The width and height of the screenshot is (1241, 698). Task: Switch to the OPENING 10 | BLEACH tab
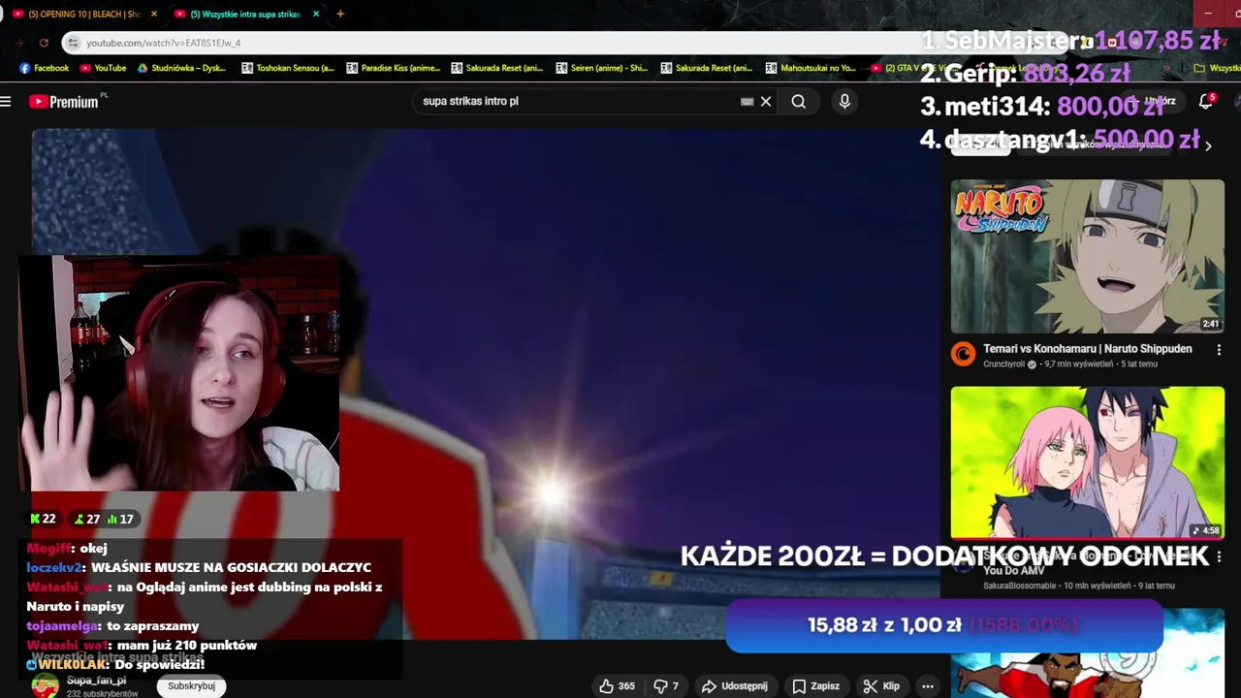(x=84, y=14)
